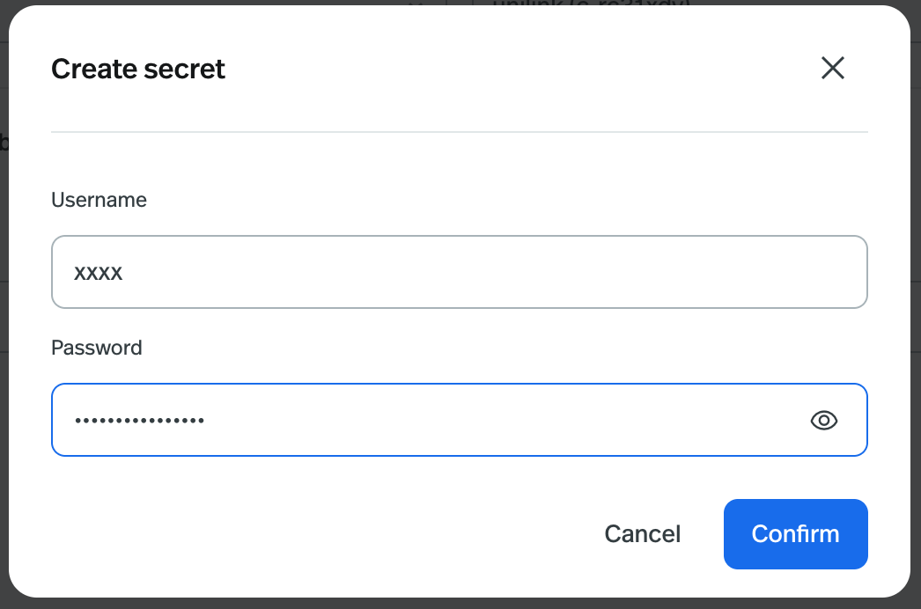
Task: Confirm the new secret
Action: tap(795, 533)
